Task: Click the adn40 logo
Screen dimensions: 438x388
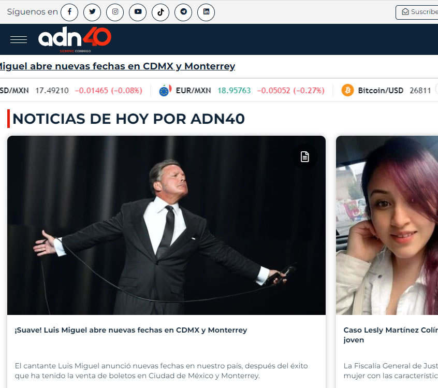Action: [75, 38]
